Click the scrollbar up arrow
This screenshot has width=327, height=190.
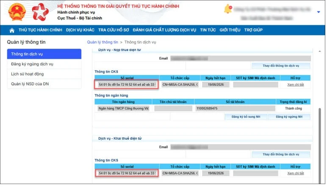319,51
